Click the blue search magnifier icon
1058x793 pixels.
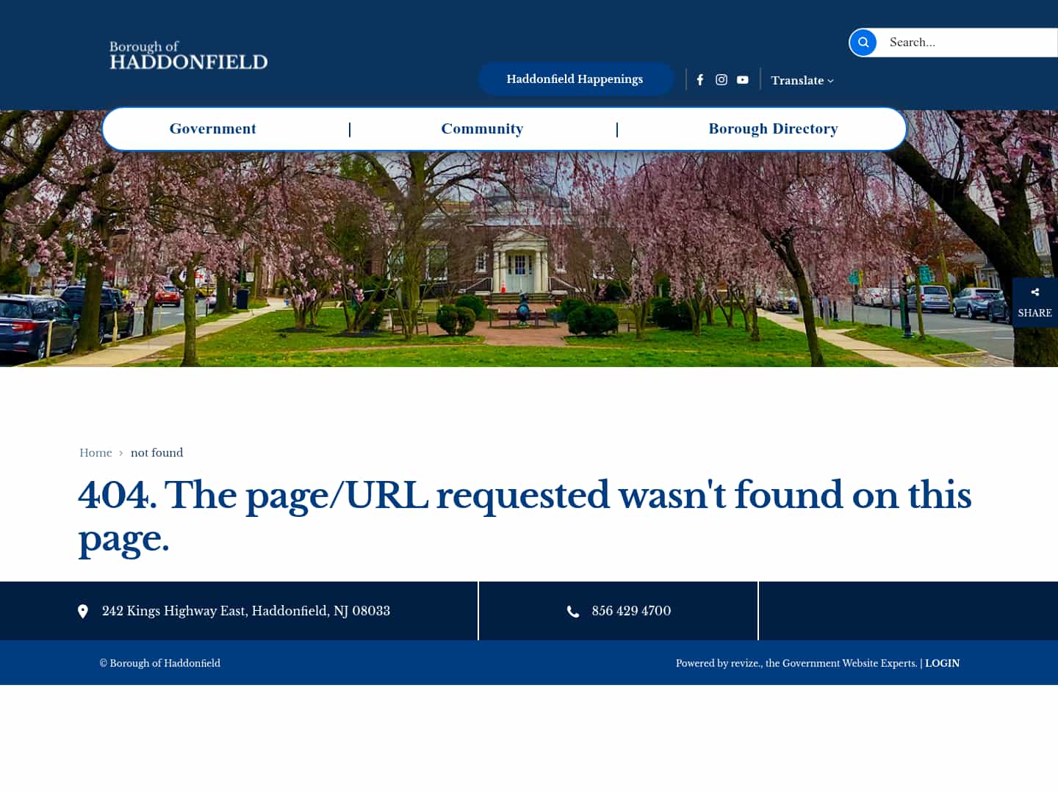[863, 43]
